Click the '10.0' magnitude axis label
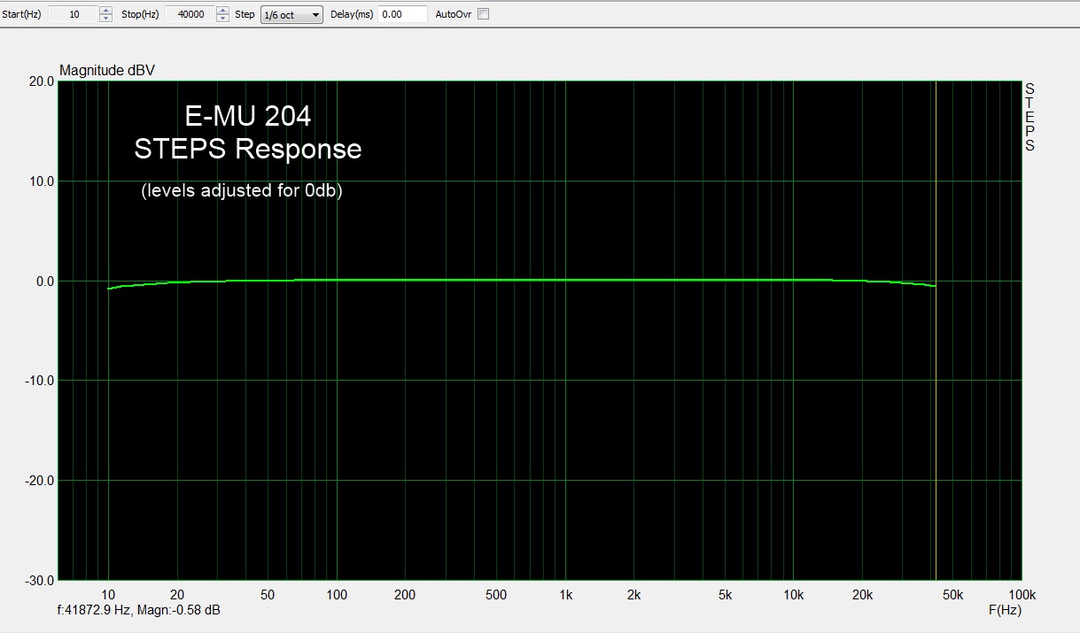 coord(42,181)
